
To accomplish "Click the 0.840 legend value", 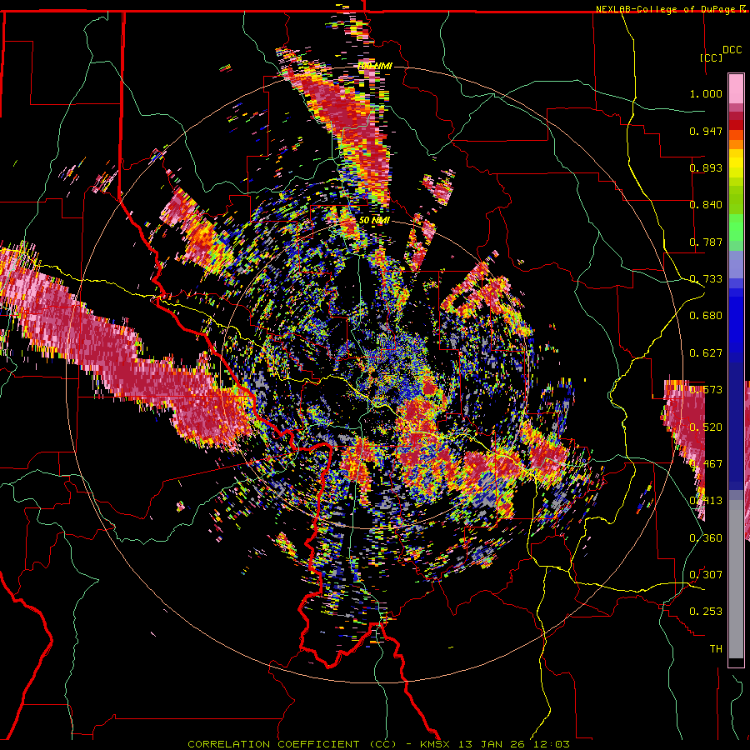I will pos(706,205).
